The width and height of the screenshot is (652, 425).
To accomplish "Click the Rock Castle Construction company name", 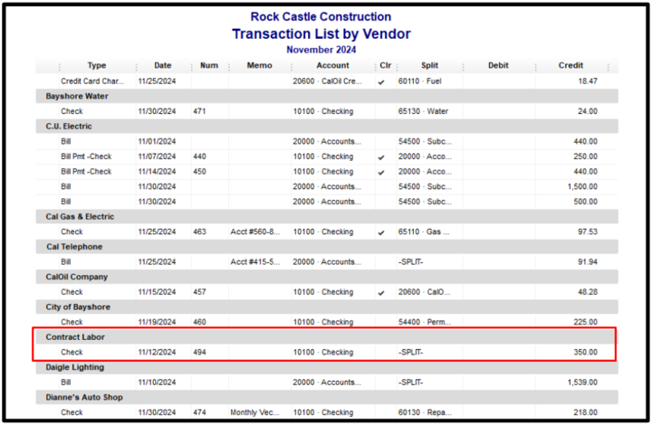I will coord(321,16).
